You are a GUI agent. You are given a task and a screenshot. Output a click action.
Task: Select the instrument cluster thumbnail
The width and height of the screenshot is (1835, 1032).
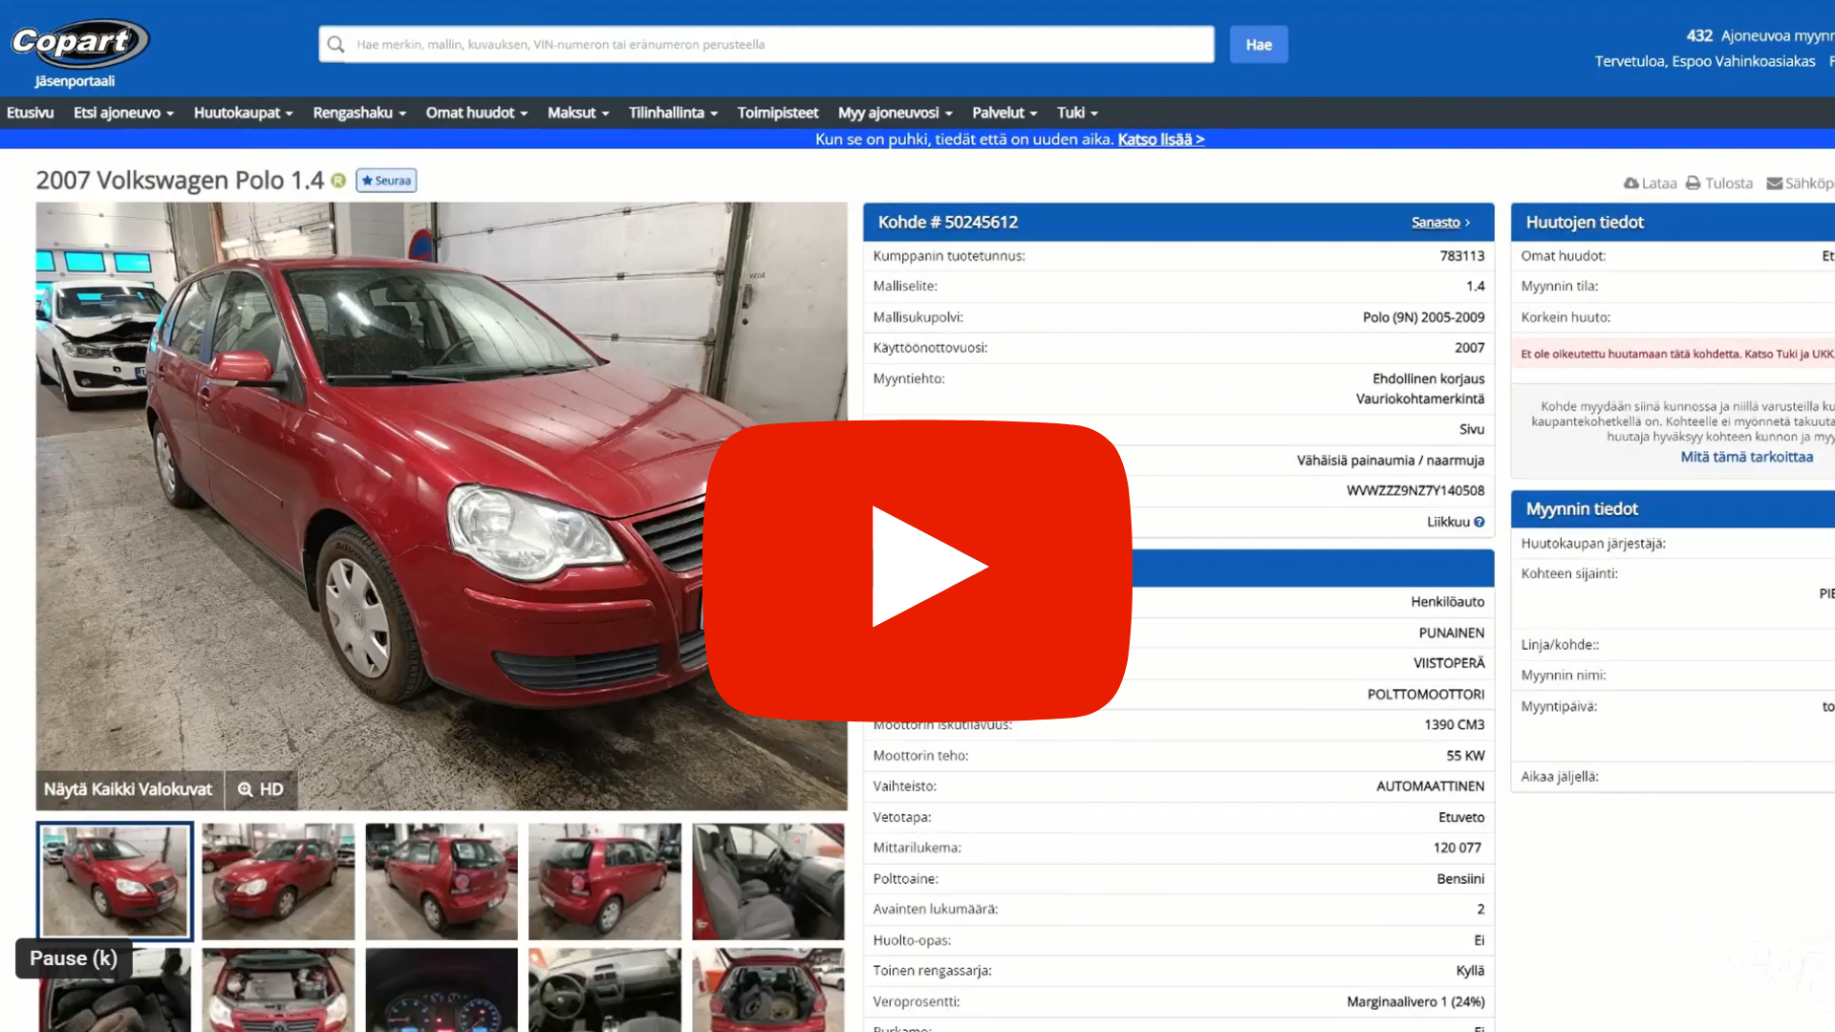coord(442,990)
